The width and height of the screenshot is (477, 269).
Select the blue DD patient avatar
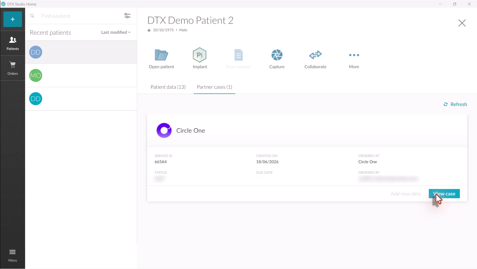click(x=36, y=52)
